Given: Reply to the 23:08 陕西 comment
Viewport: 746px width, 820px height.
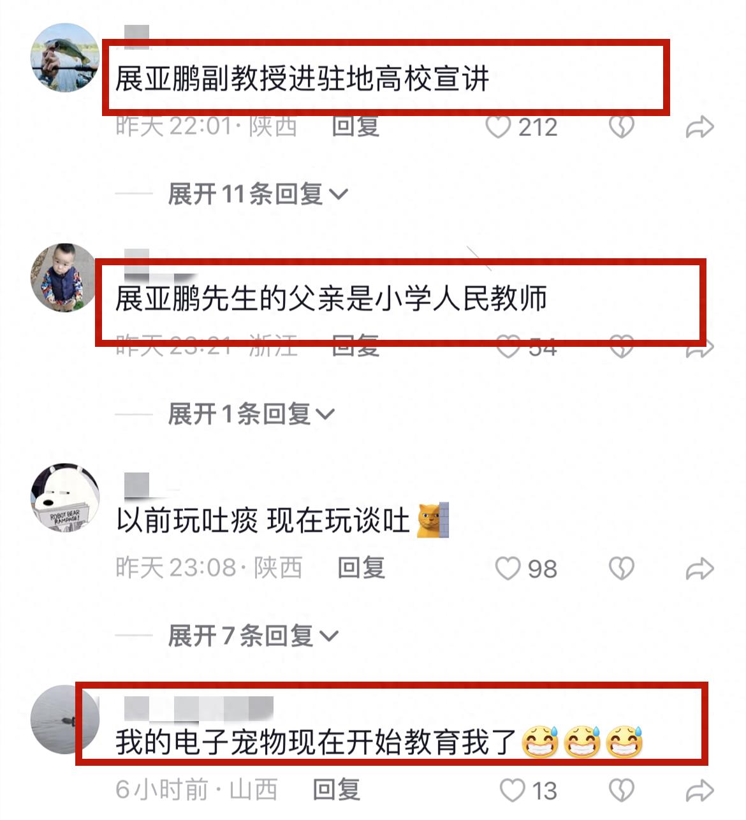Looking at the screenshot, I should (361, 568).
